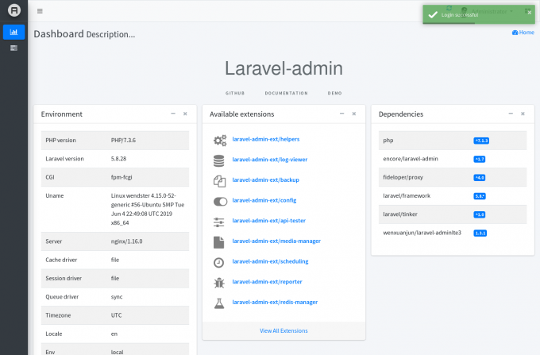Select the Queue driver sync value
Screen dimensions: 540x355
117,297
